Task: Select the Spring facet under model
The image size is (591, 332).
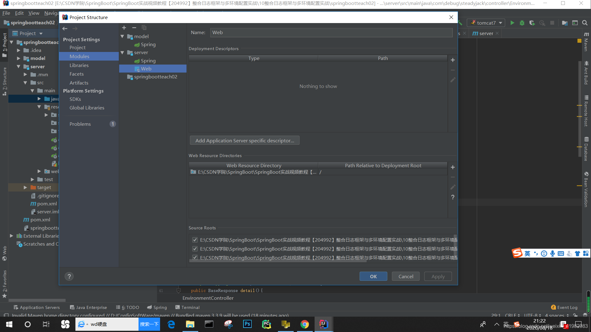Action: point(153,45)
